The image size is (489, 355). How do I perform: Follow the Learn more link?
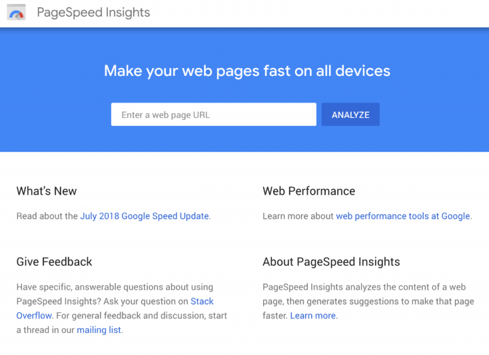pos(313,316)
